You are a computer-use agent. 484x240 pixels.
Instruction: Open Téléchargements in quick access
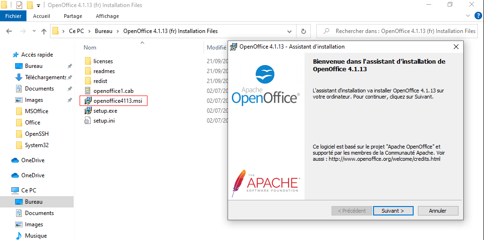pos(45,77)
